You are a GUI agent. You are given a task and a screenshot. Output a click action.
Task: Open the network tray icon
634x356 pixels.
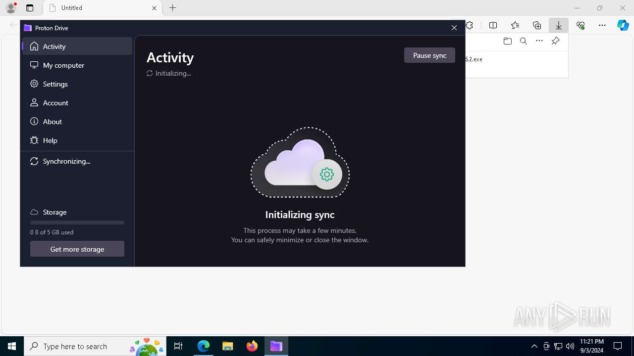(x=558, y=346)
